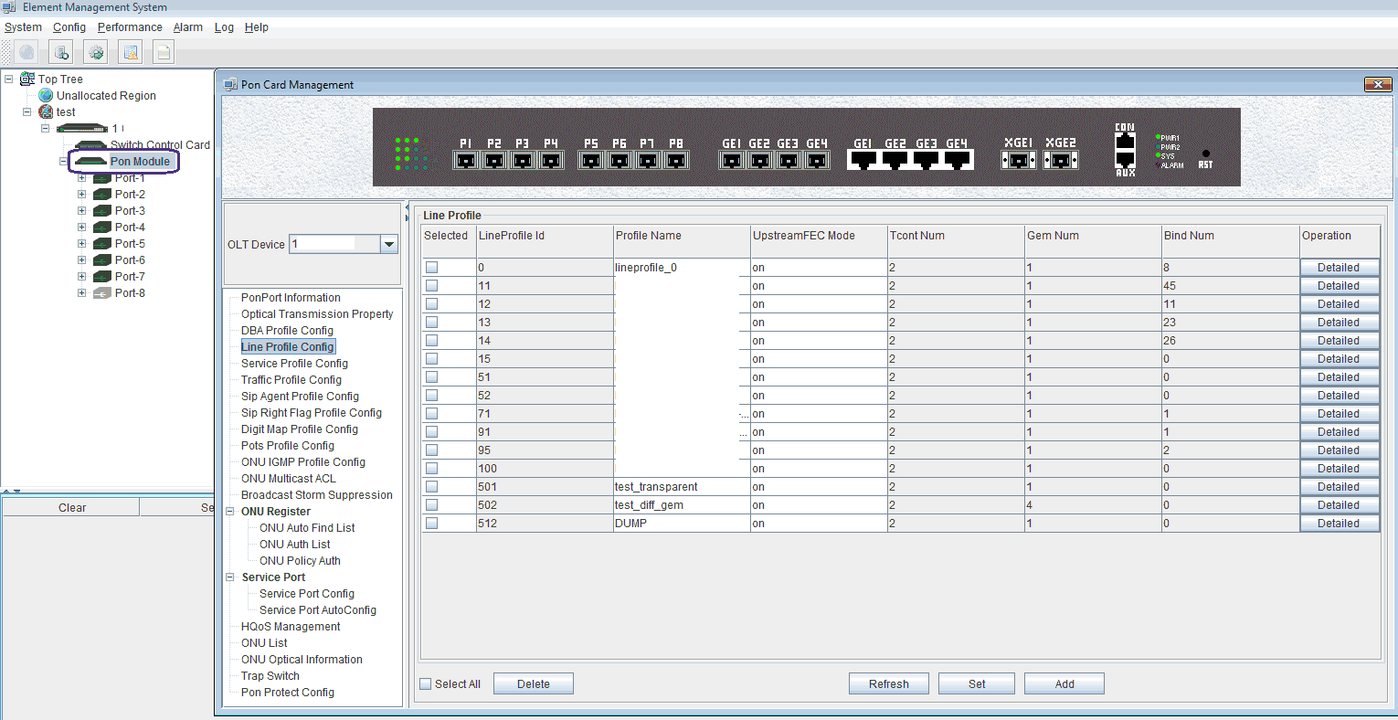Image resolution: width=1398 pixels, height=720 pixels.
Task: Tick the checkbox for lineprofile_0 row
Action: (x=431, y=268)
